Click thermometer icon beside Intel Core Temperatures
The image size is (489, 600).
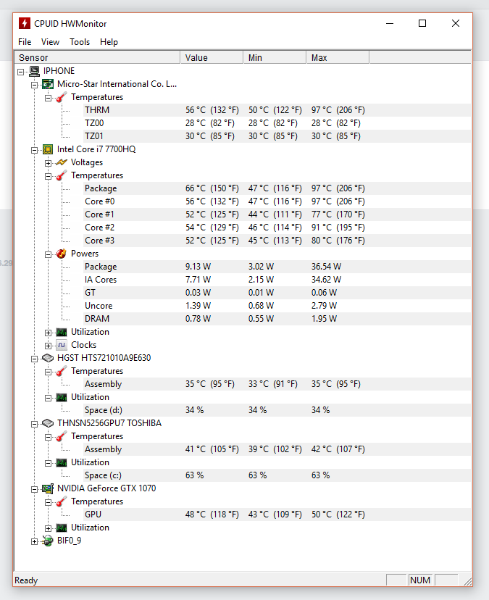click(x=62, y=175)
